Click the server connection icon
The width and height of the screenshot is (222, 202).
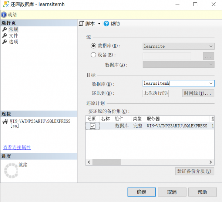pyautogui.click(x=5, y=121)
